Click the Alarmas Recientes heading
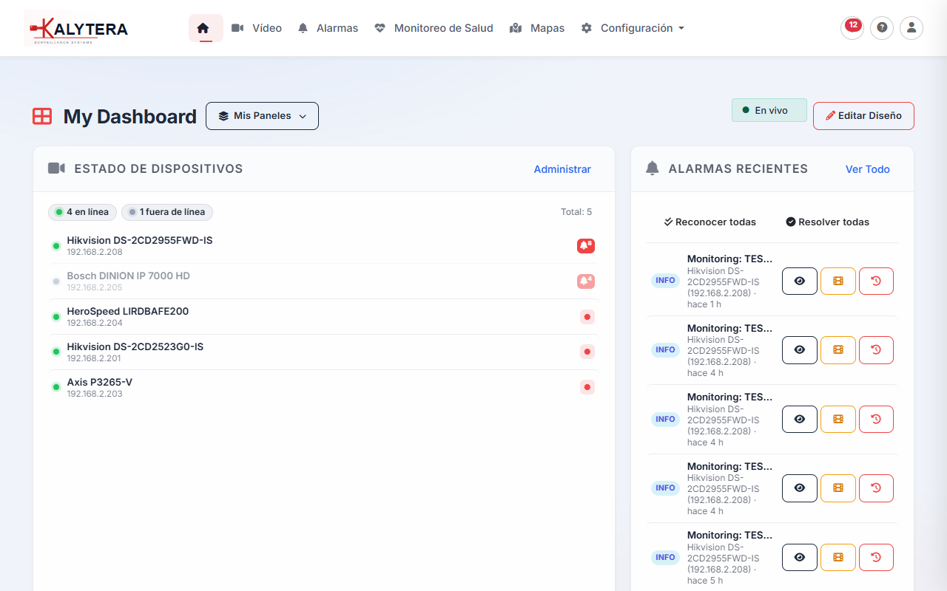The height and width of the screenshot is (591, 947). coord(738,168)
